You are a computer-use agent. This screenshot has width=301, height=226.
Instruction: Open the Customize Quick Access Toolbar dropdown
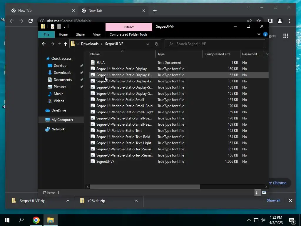coord(64,27)
